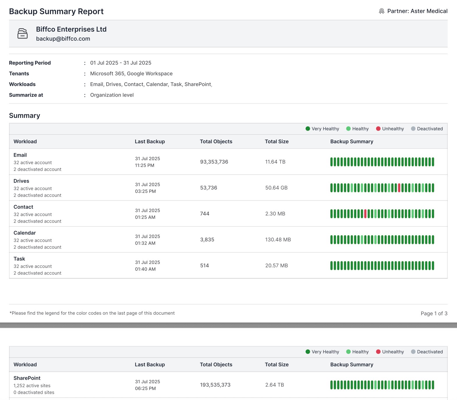
Task: Select the SharePoint workload name
Action: tap(27, 378)
